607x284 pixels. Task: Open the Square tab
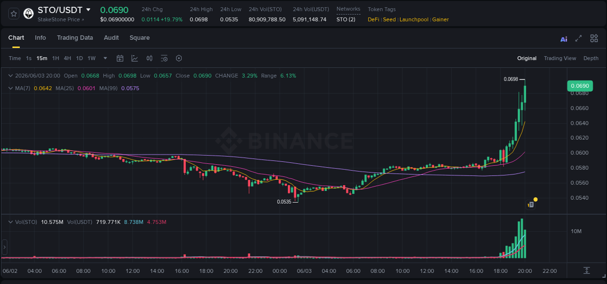point(139,38)
